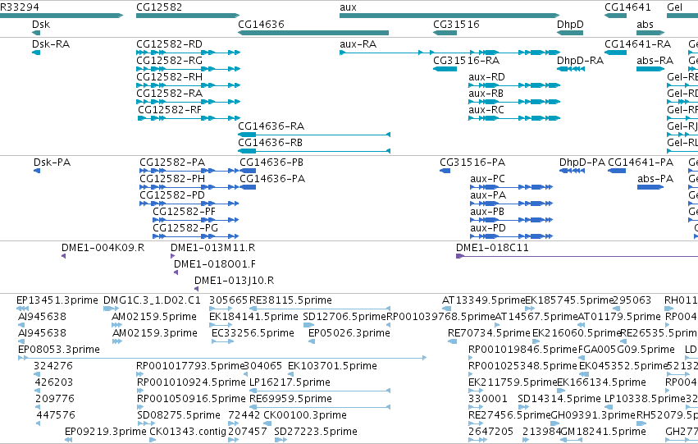The height and width of the screenshot is (444, 698).
Task: Select transcript aux-RC
Action: pyautogui.click(x=486, y=110)
